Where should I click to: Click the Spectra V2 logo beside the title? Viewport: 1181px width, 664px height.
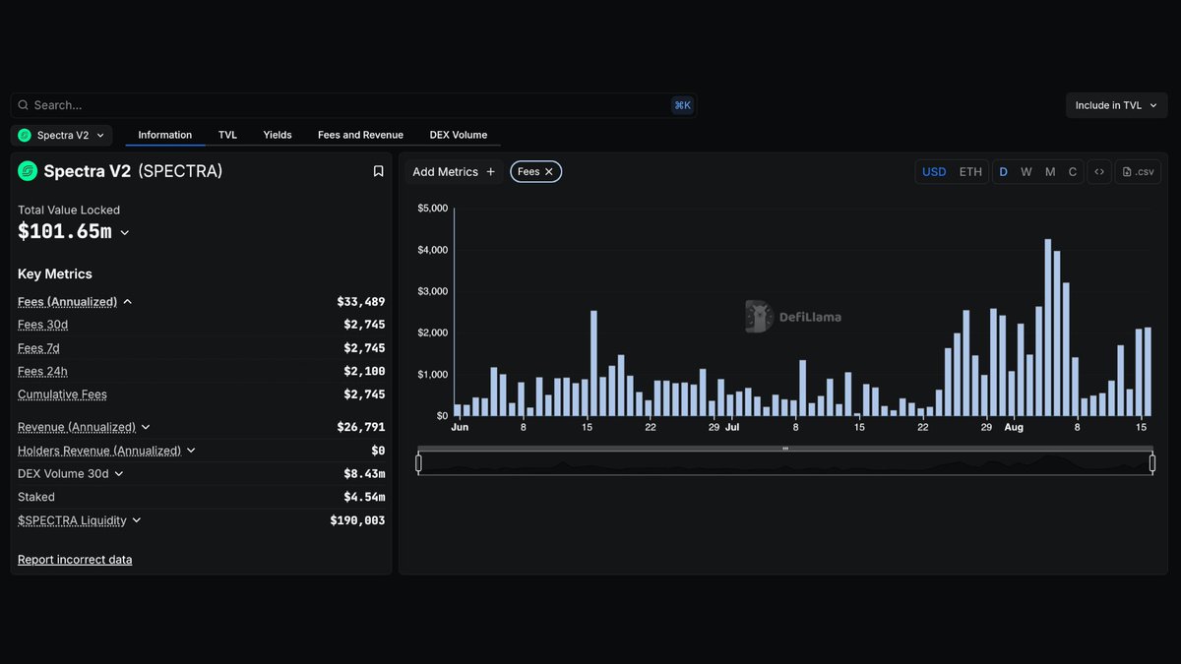click(x=28, y=171)
